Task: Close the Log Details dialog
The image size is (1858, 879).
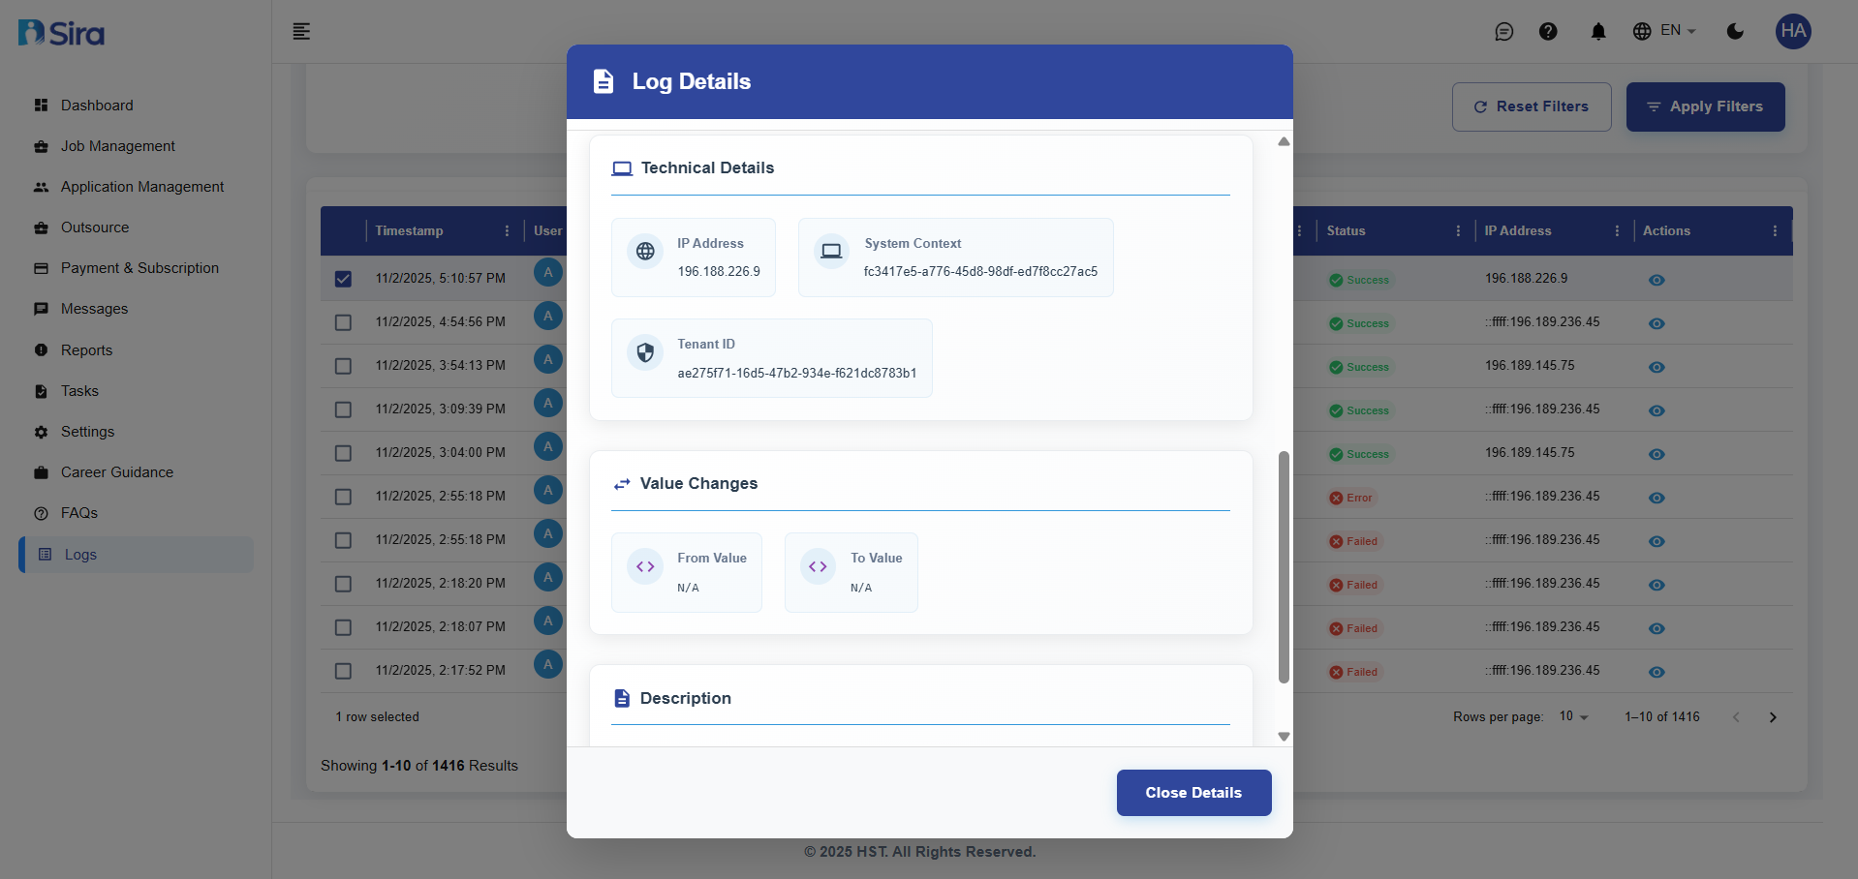Action: (x=1192, y=792)
